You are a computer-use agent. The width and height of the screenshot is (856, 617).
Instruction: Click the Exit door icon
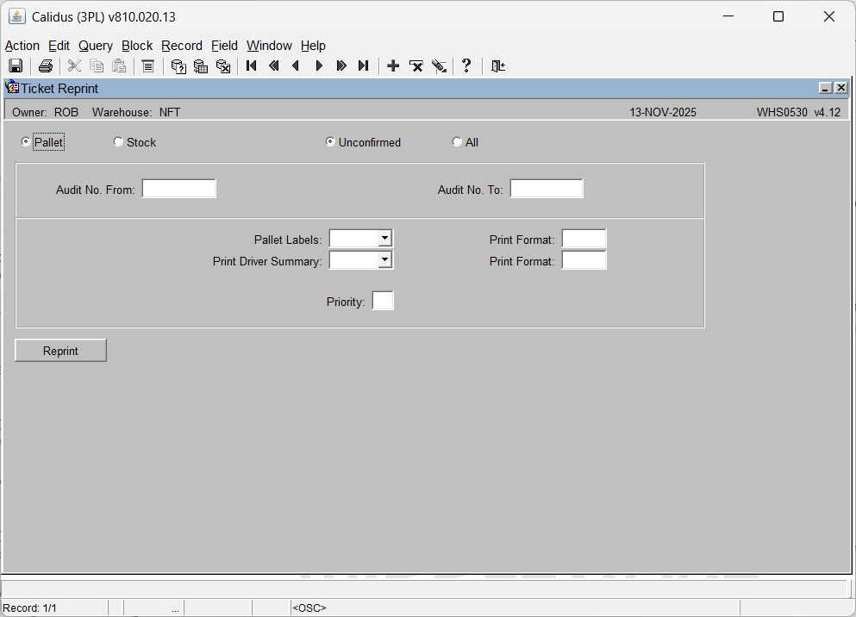(x=497, y=66)
